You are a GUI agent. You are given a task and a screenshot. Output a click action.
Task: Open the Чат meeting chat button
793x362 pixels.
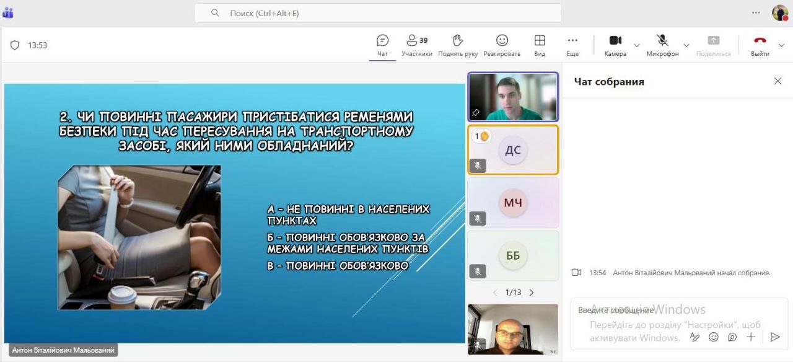[x=382, y=45]
